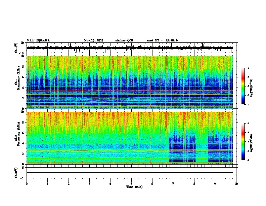Screen dimensions: 266x206
Task: Click the time axis tick '1'
Action: [x=47, y=184]
